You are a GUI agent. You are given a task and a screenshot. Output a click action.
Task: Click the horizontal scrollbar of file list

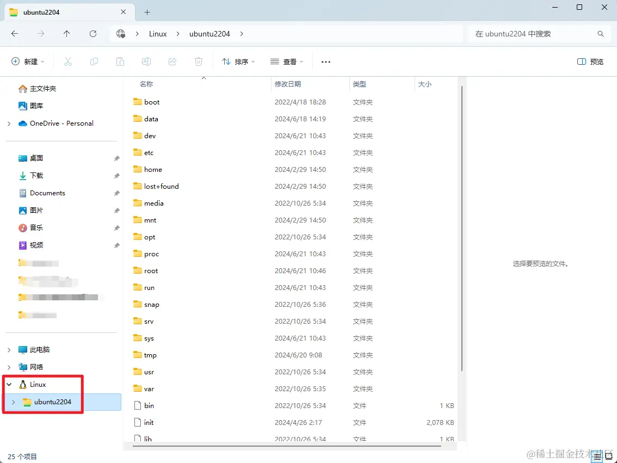tap(286, 446)
